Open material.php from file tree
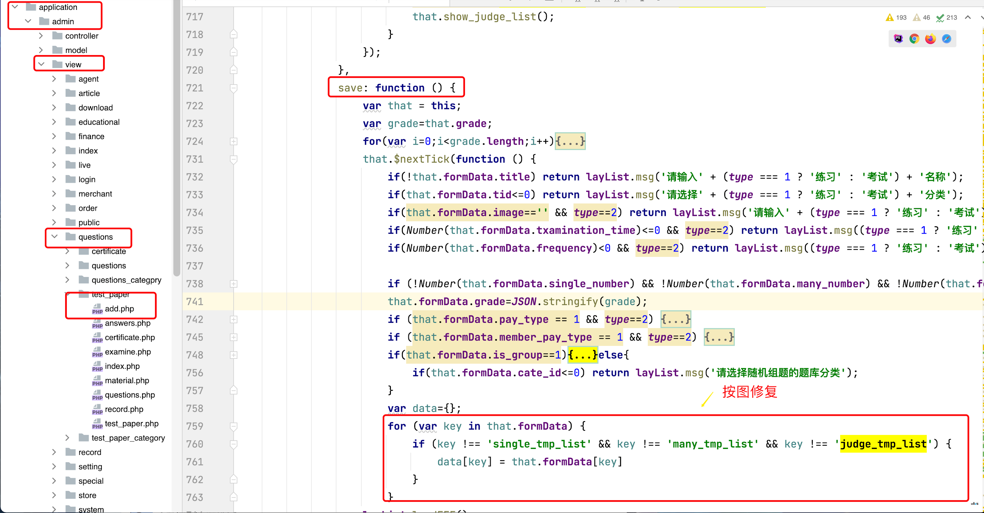 124,380
